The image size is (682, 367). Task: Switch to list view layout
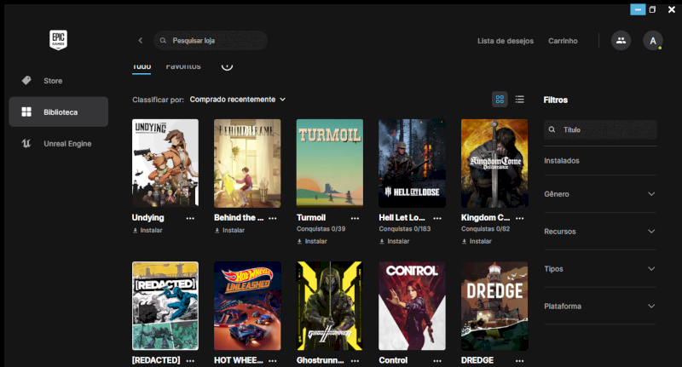[519, 100]
